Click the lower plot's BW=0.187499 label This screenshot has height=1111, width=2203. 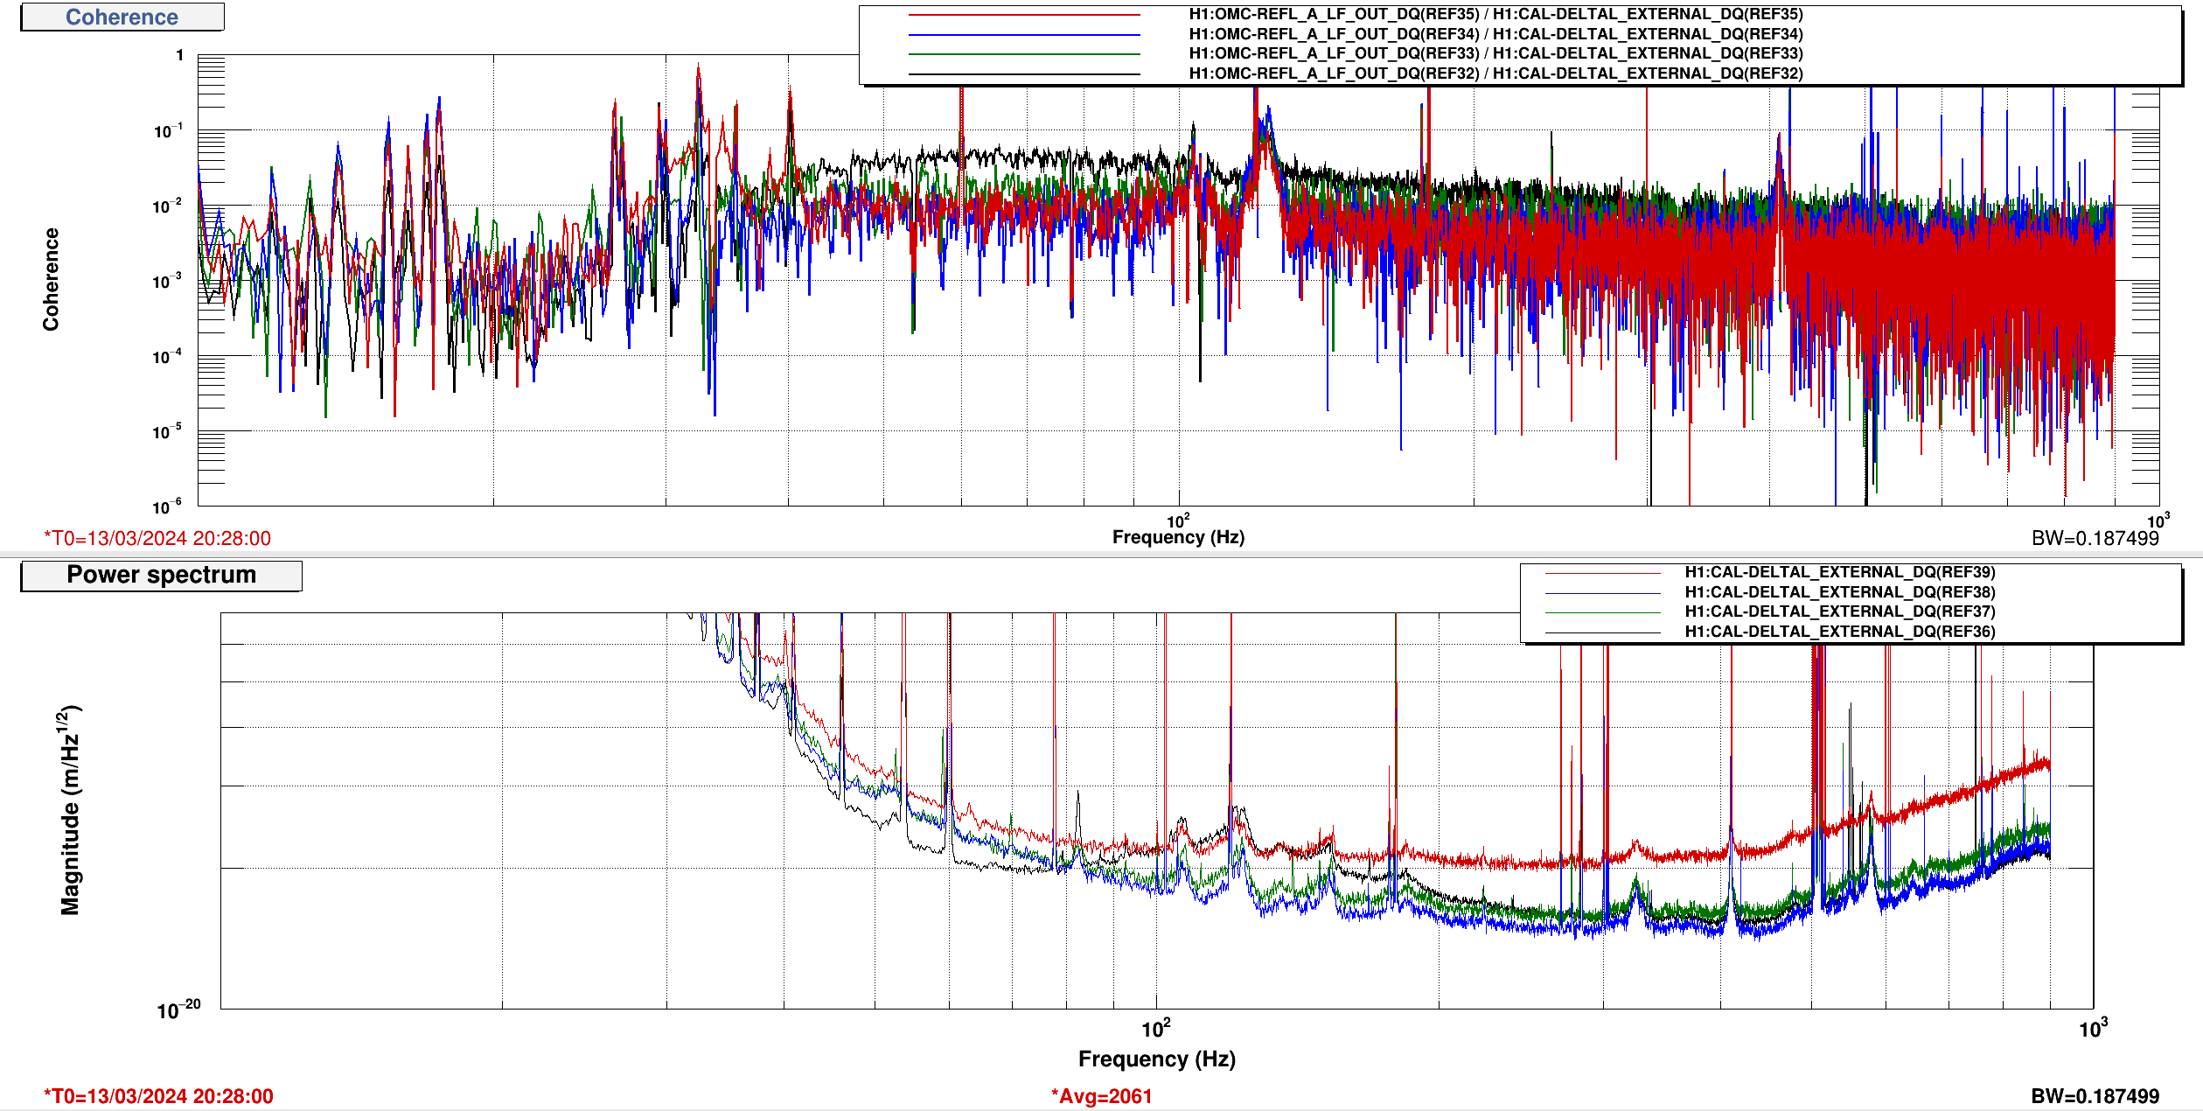[2095, 1096]
